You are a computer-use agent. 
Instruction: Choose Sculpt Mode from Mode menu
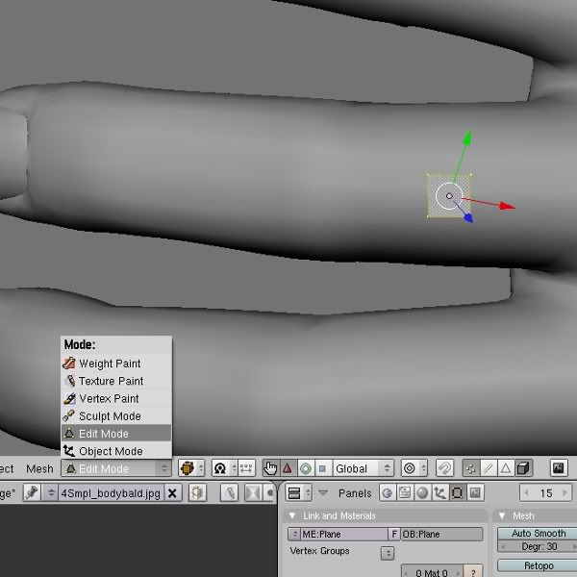pos(116,416)
